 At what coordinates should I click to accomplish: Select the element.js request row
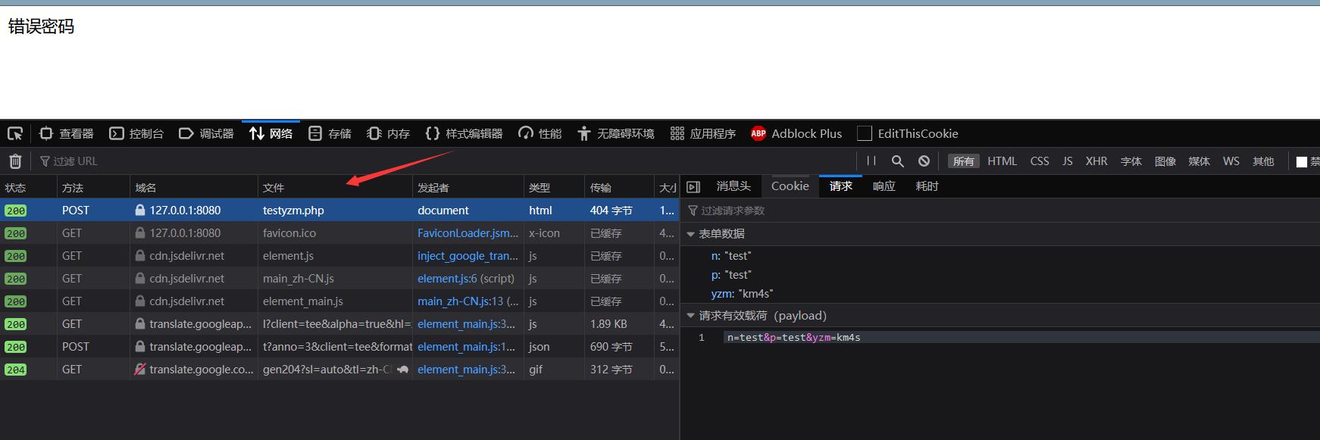[339, 256]
